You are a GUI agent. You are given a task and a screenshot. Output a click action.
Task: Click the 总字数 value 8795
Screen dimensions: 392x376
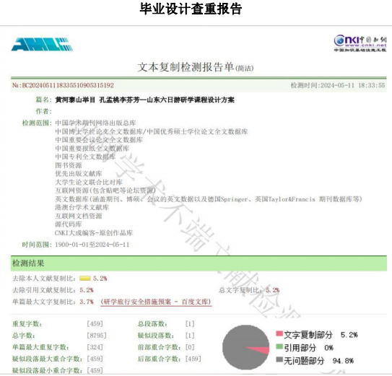tap(97, 336)
